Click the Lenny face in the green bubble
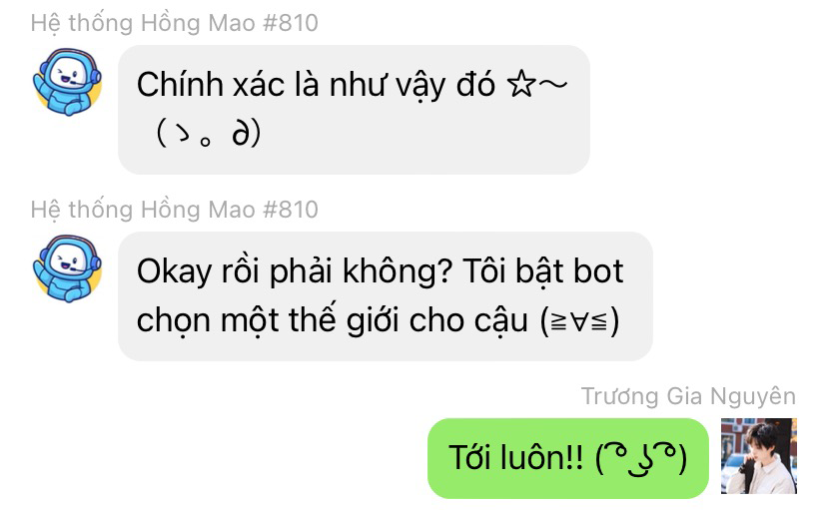 pyautogui.click(x=641, y=458)
